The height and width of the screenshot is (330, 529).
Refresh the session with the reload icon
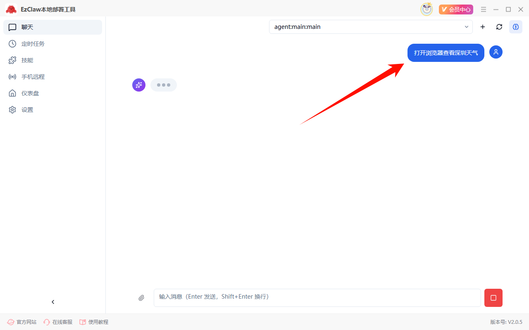tap(499, 27)
